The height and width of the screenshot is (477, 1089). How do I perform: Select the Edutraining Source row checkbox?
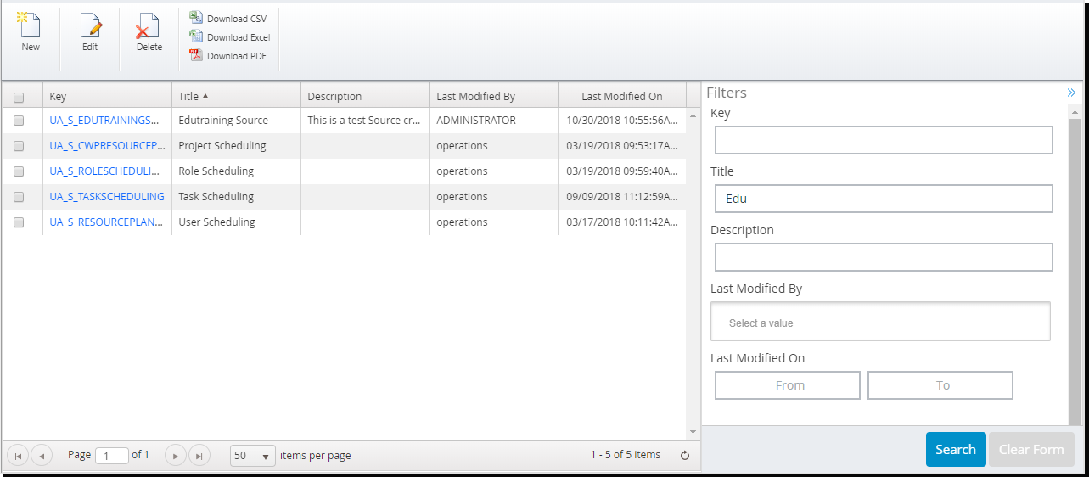19,121
